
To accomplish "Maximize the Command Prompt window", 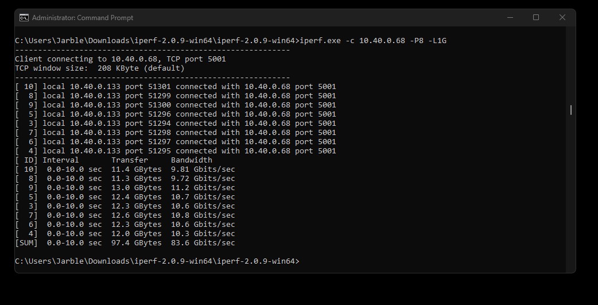I will 536,18.
